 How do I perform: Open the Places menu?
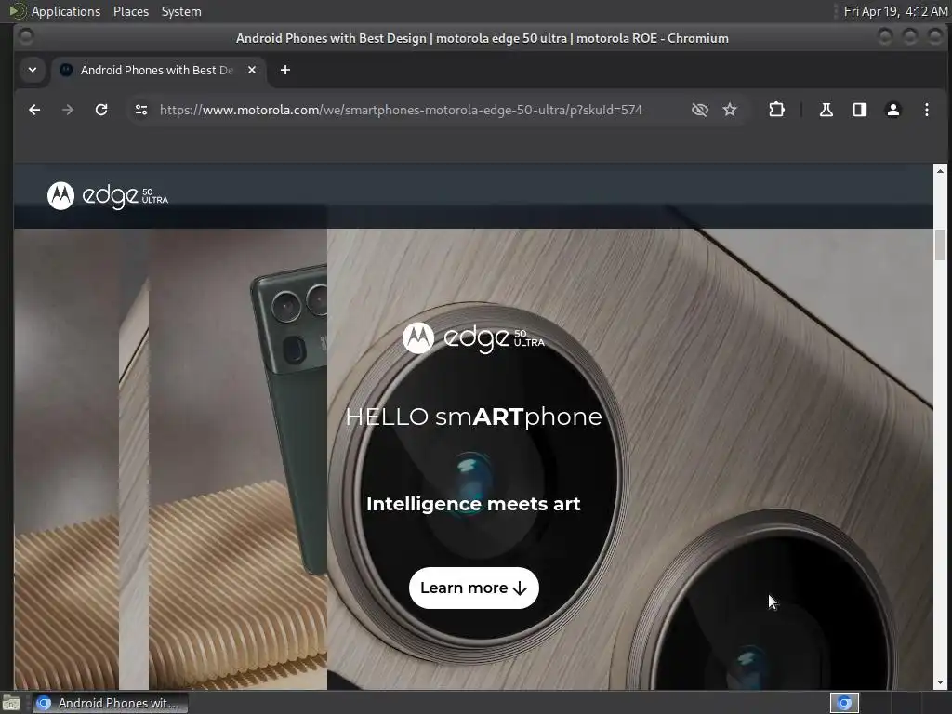coord(131,11)
